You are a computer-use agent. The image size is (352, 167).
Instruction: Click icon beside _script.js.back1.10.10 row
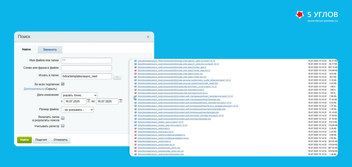pos(135,86)
